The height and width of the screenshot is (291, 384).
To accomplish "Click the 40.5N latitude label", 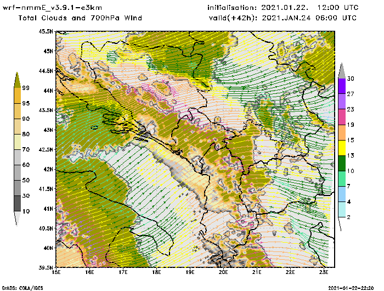I will (x=46, y=228).
